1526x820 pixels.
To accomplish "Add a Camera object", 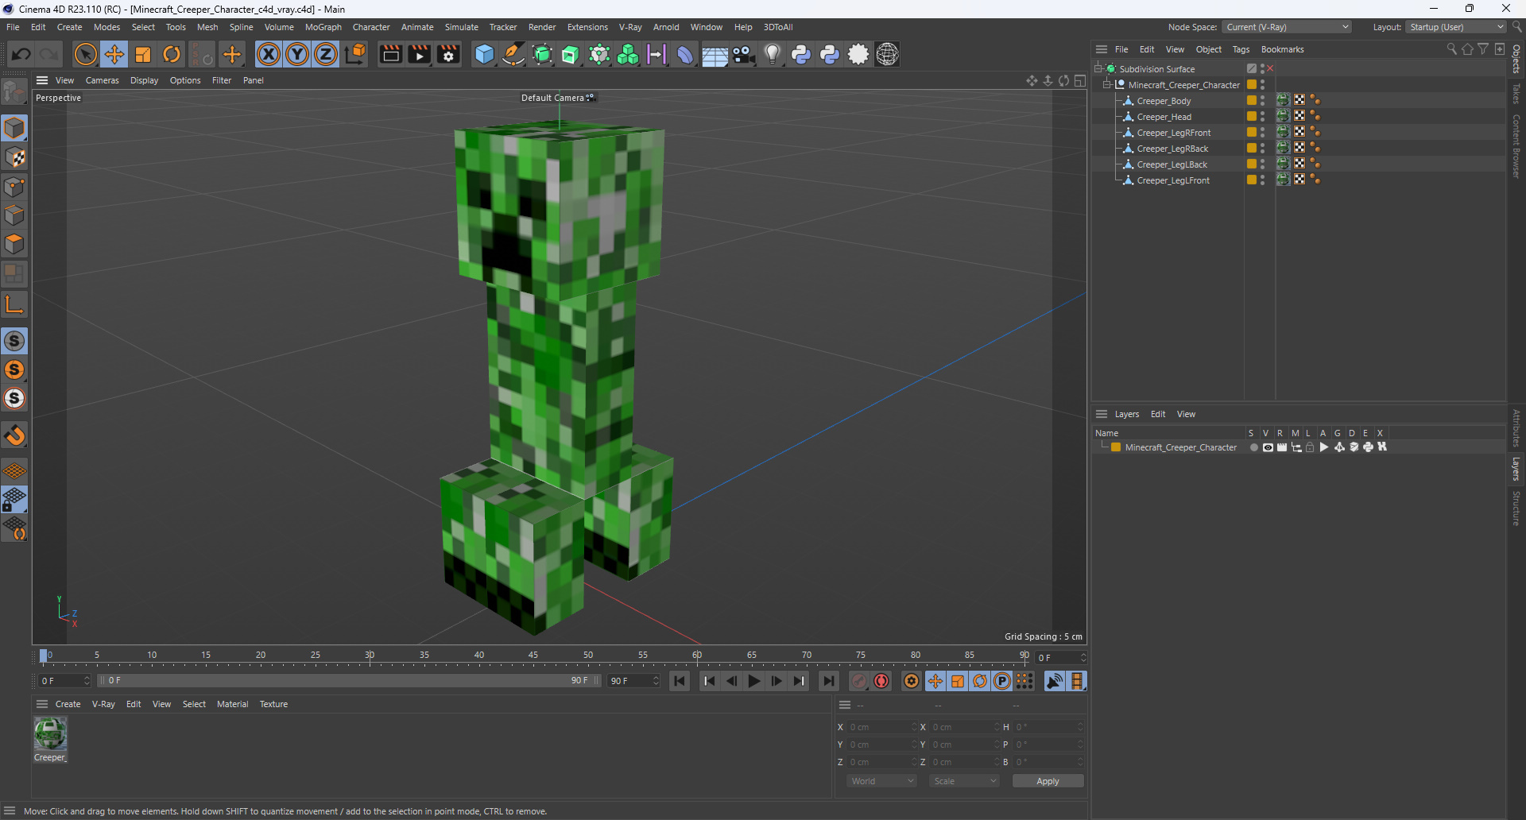I will 743,54.
